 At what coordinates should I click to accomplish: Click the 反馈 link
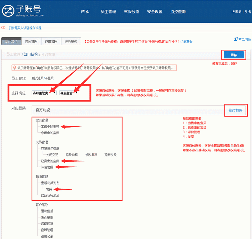(x=248, y=12)
